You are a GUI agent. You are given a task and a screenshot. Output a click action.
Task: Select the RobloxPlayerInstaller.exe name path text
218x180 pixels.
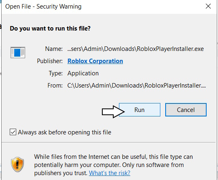136,49
